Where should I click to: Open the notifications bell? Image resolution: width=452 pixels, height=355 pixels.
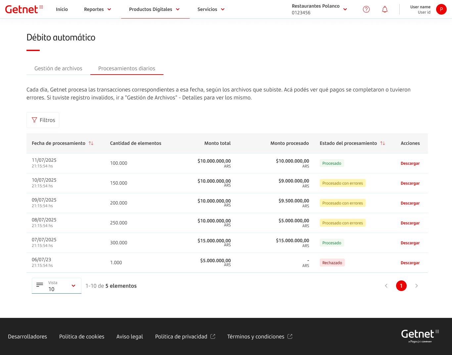[x=385, y=9]
